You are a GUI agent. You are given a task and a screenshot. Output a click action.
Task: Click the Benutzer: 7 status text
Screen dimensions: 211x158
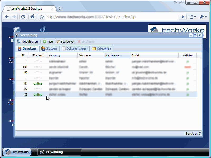pos(193,134)
